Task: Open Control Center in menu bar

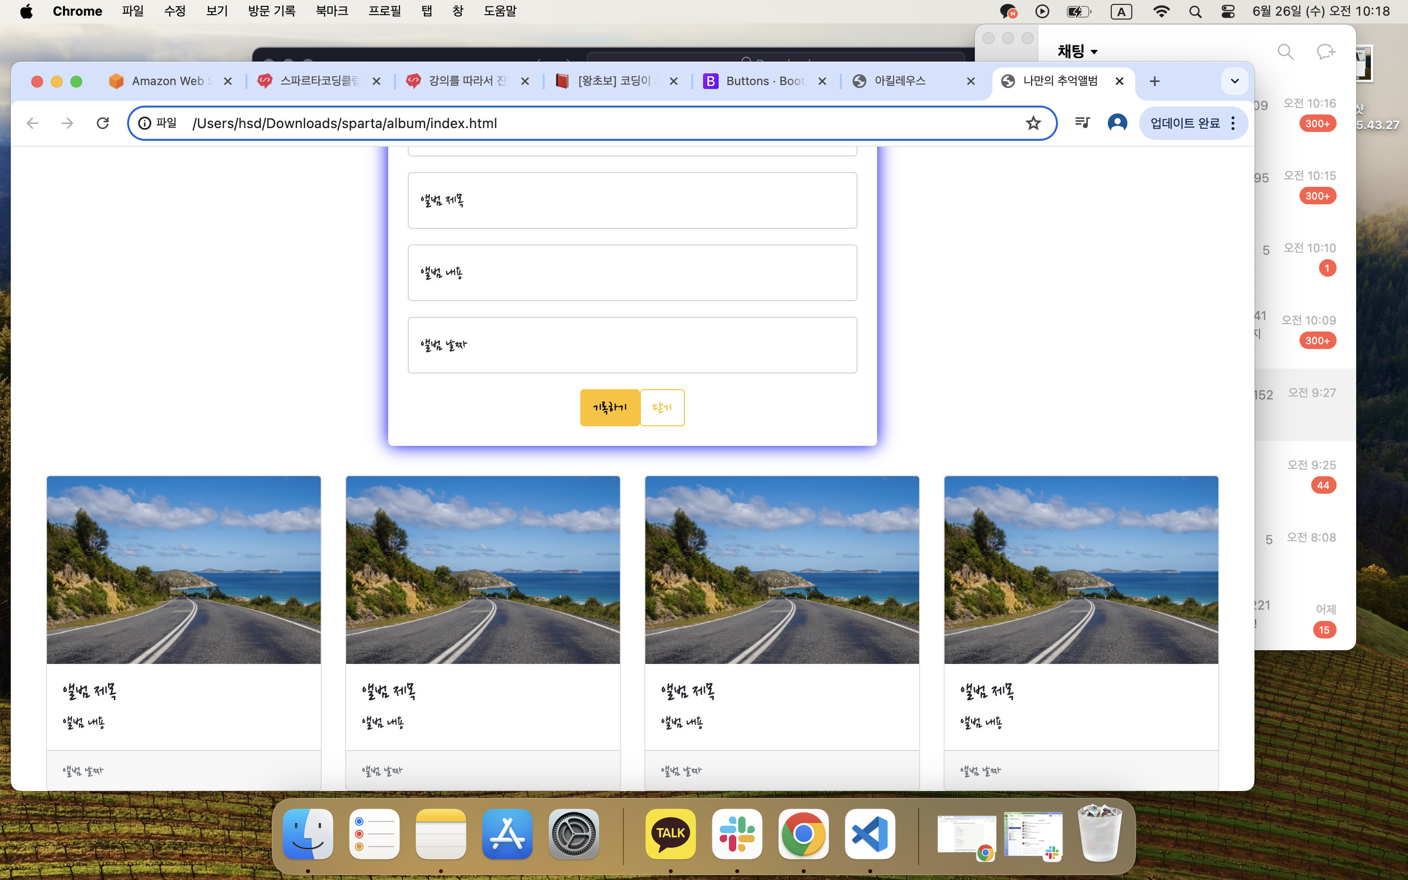Action: [1228, 12]
